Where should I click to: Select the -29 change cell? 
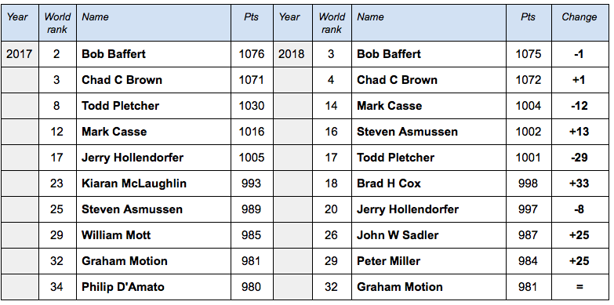[579, 158]
